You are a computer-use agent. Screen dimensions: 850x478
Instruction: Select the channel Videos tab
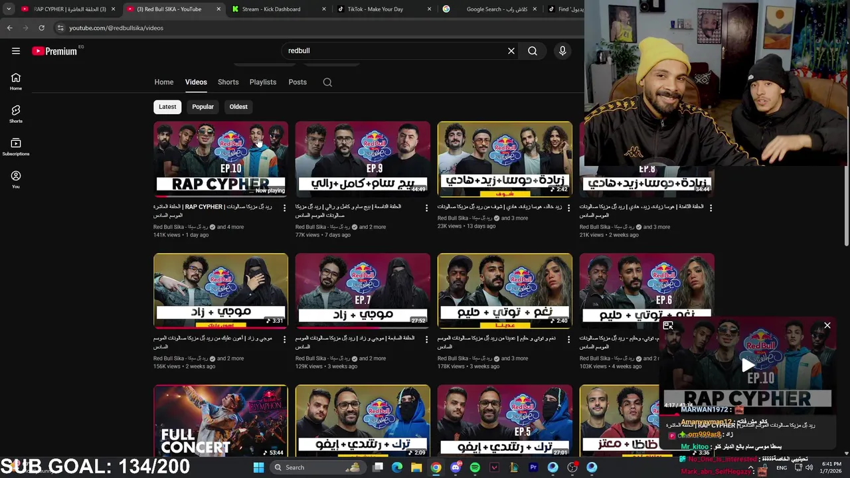click(196, 82)
